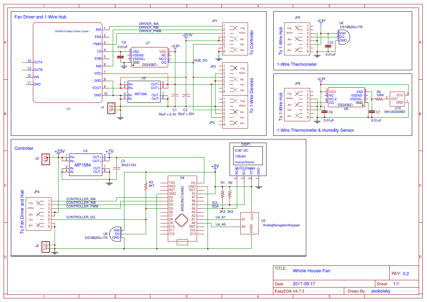Click the +23V power flag label

point(60,151)
